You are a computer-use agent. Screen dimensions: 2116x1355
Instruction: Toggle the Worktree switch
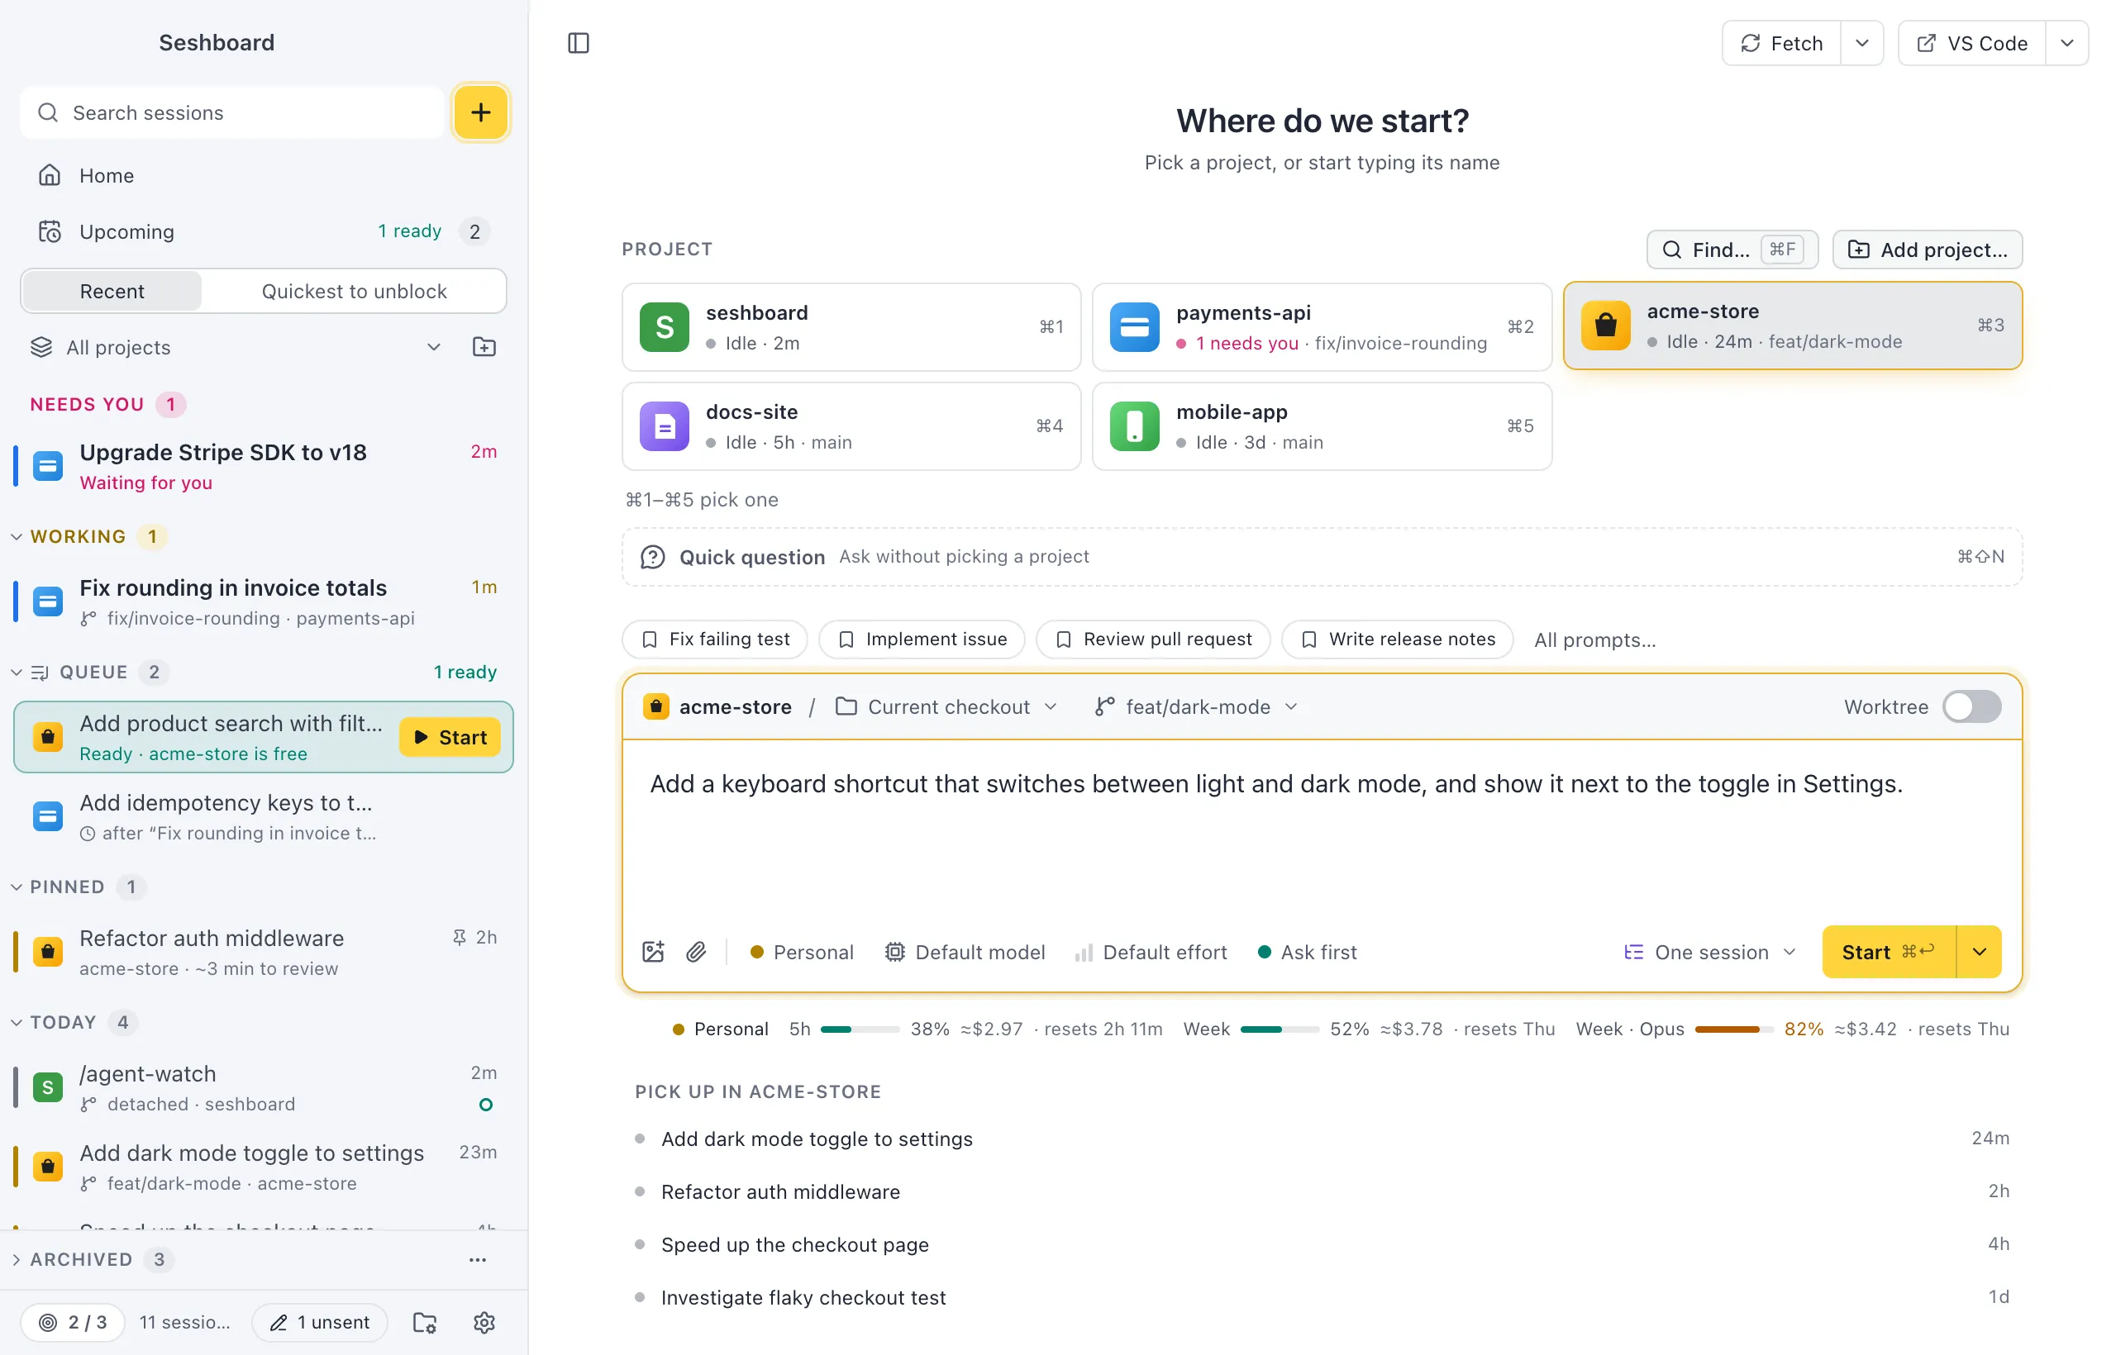[1972, 706]
